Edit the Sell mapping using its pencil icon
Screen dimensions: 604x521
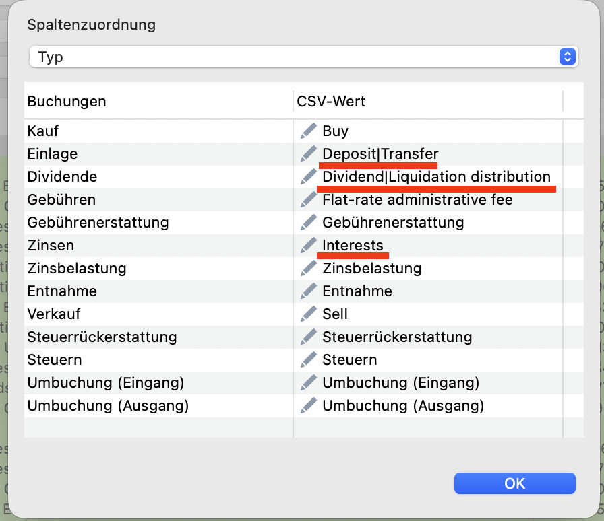[309, 314]
